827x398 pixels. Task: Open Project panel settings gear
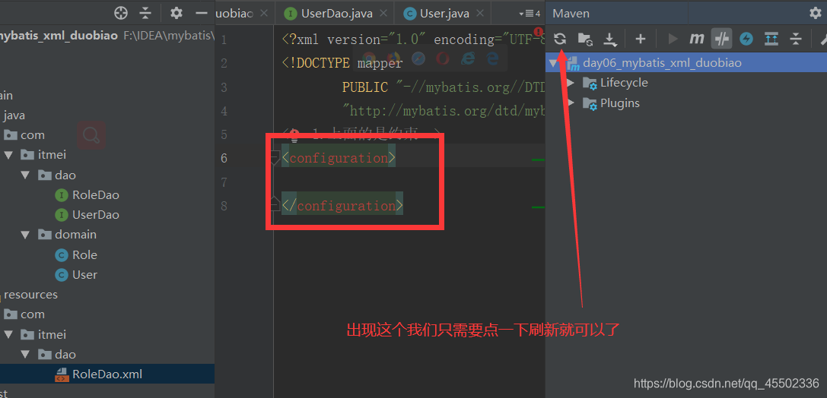pyautogui.click(x=177, y=13)
